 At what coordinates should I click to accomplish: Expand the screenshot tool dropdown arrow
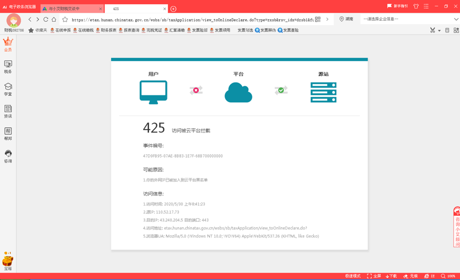click(439, 30)
